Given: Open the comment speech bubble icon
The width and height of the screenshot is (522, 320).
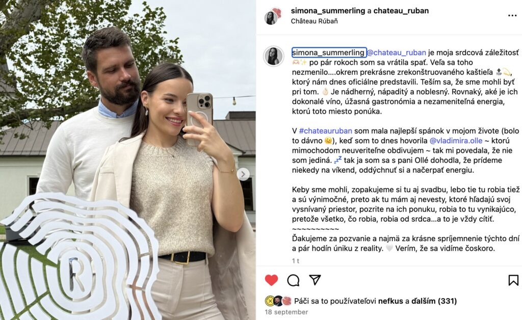Looking at the screenshot, I should coord(293,280).
